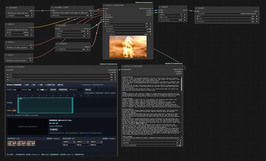Click the 更新分段 update button
Image resolution: width=266 pixels, height=161 pixels.
point(88,90)
